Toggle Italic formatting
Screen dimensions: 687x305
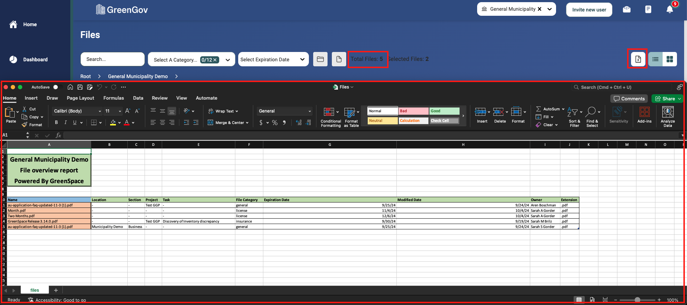[65, 123]
